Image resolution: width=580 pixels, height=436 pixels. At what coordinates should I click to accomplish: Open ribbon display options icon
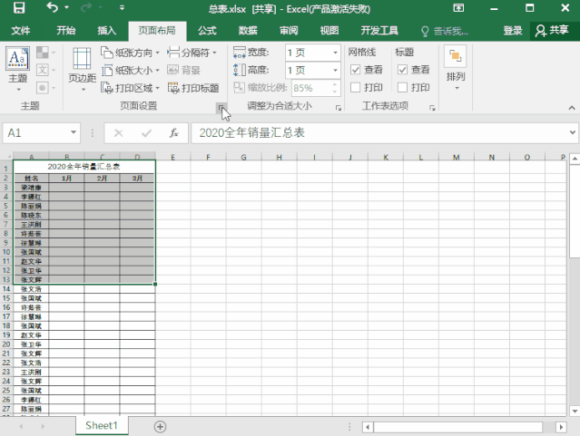tap(458, 8)
